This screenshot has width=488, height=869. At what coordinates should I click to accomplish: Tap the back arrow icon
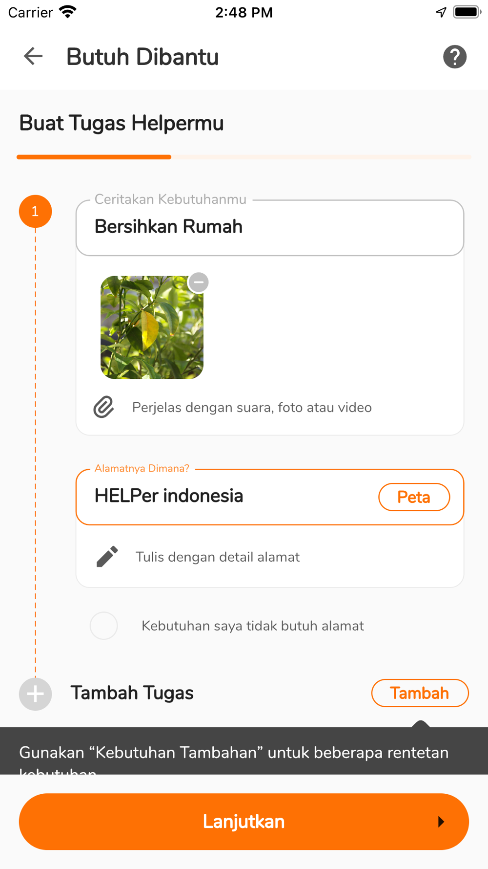[33, 56]
